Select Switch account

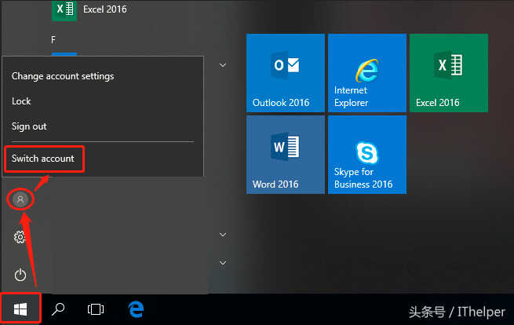pos(43,159)
